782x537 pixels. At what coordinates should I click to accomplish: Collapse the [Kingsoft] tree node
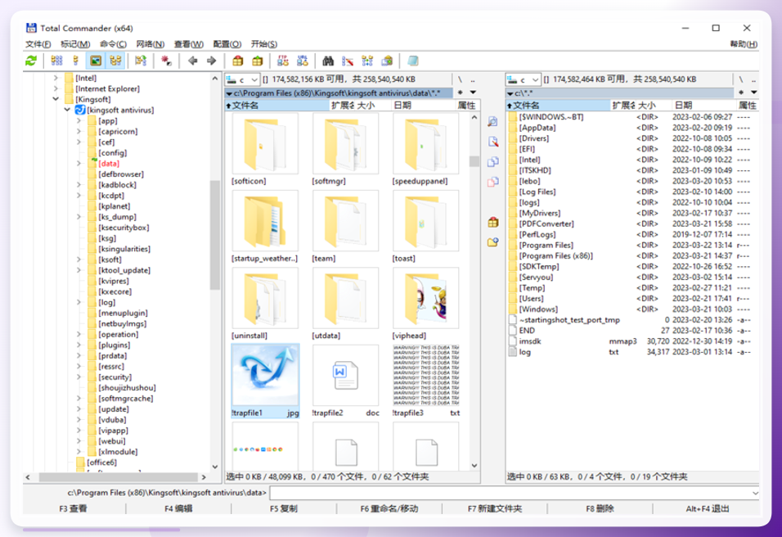56,99
